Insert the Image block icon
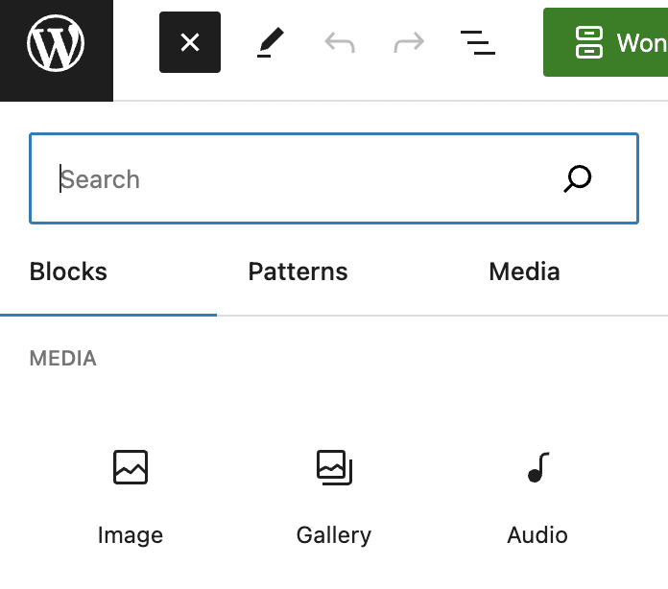This screenshot has height=589, width=668. click(x=131, y=468)
